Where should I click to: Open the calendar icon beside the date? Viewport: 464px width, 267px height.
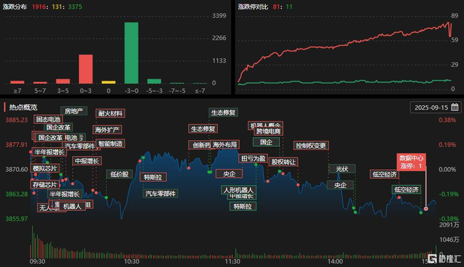click(x=455, y=107)
